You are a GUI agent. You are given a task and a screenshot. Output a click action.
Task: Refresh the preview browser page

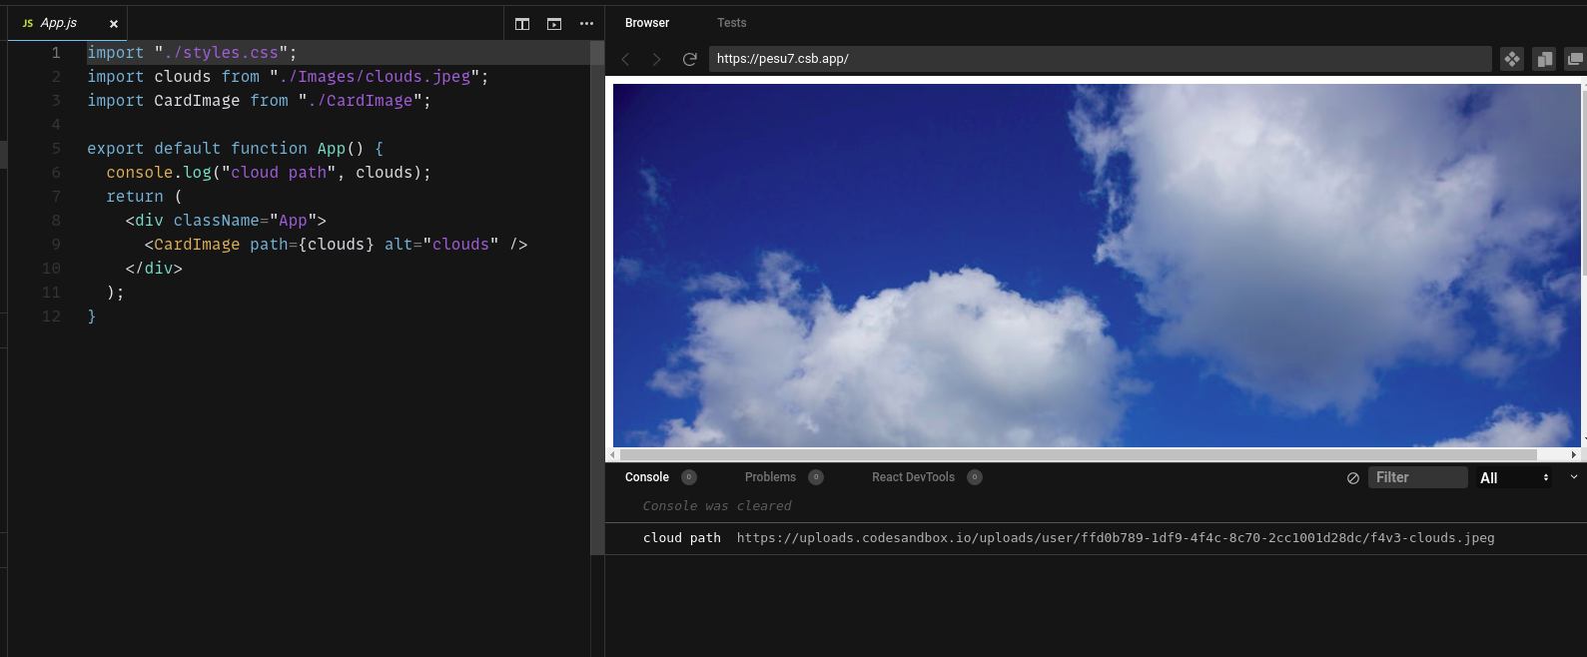tap(689, 59)
